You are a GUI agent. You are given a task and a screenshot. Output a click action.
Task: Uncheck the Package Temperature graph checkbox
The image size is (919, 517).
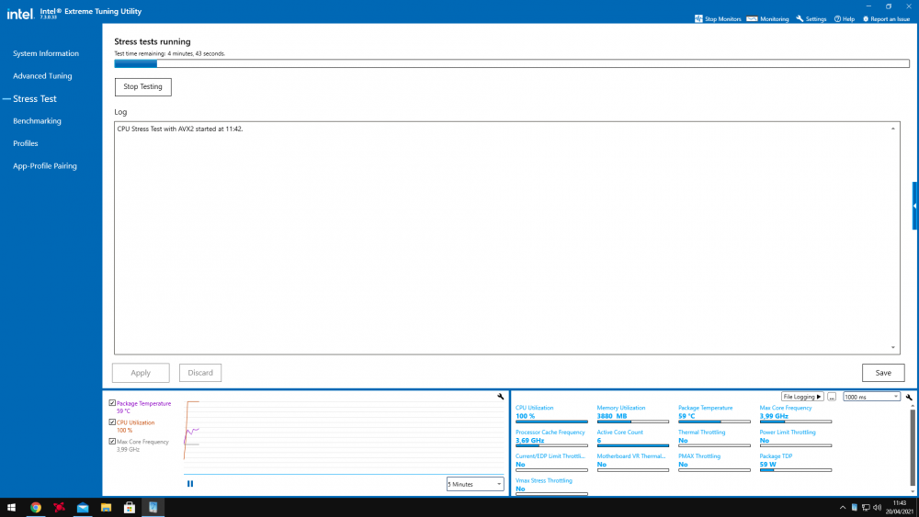(112, 403)
